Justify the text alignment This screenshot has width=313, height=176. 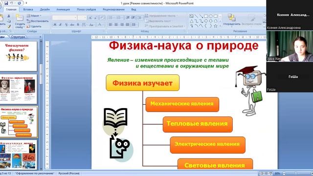coord(128,25)
